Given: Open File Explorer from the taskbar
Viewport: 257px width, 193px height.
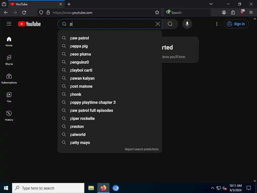Looking at the screenshot, I should [91, 188].
